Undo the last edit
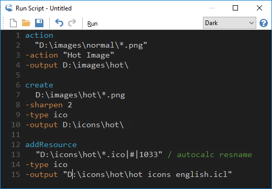Image resolution: width=272 pixels, height=189 pixels. click(59, 23)
